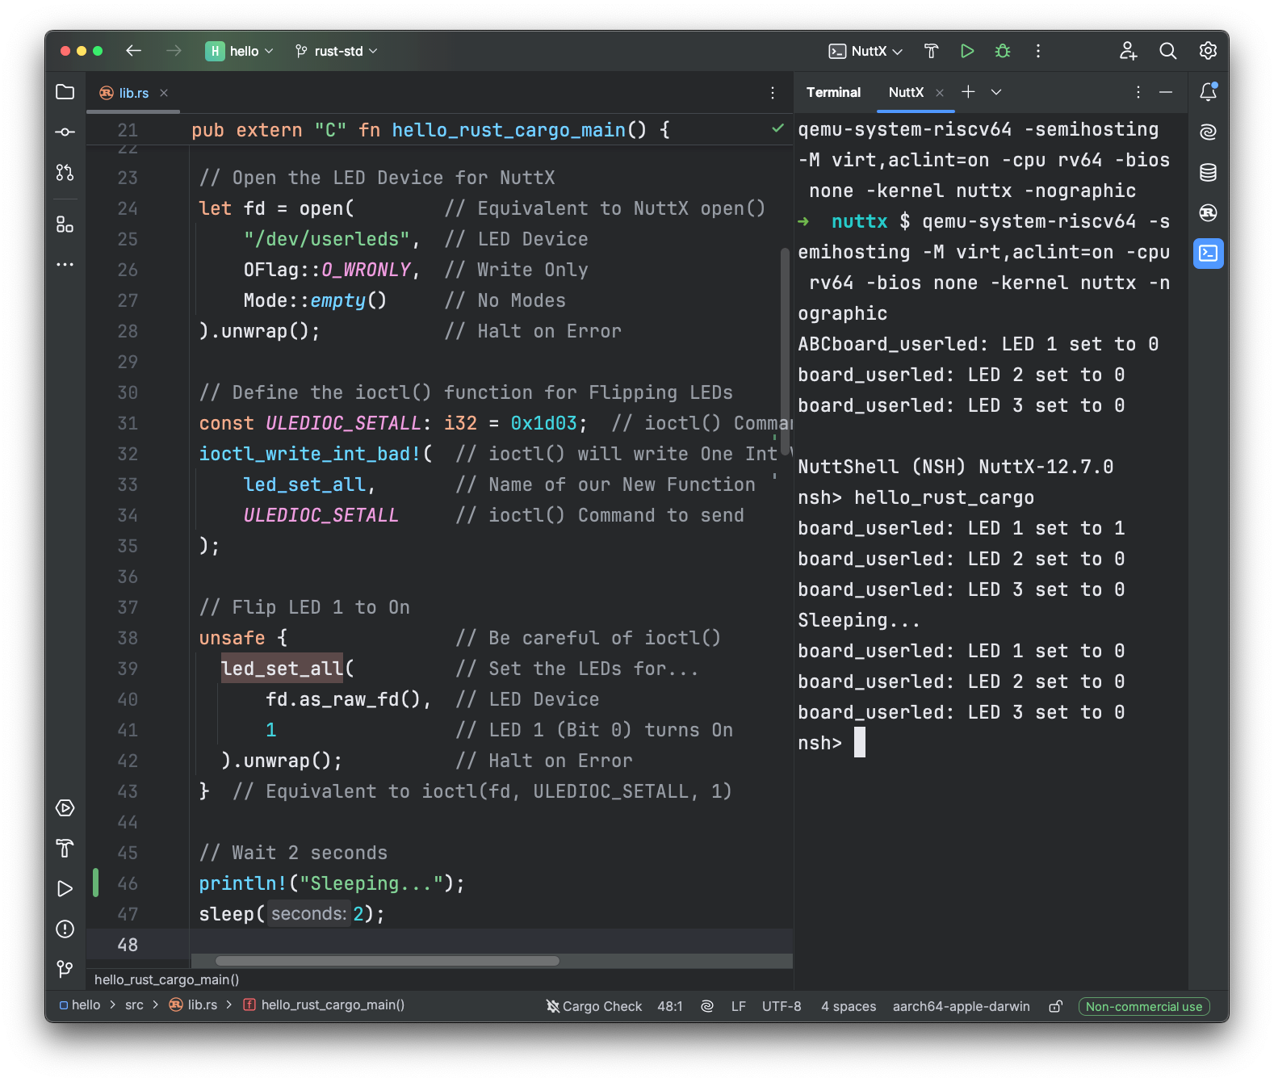The image size is (1274, 1082).
Task: Click the Build hammer icon in toolbar
Action: click(931, 51)
